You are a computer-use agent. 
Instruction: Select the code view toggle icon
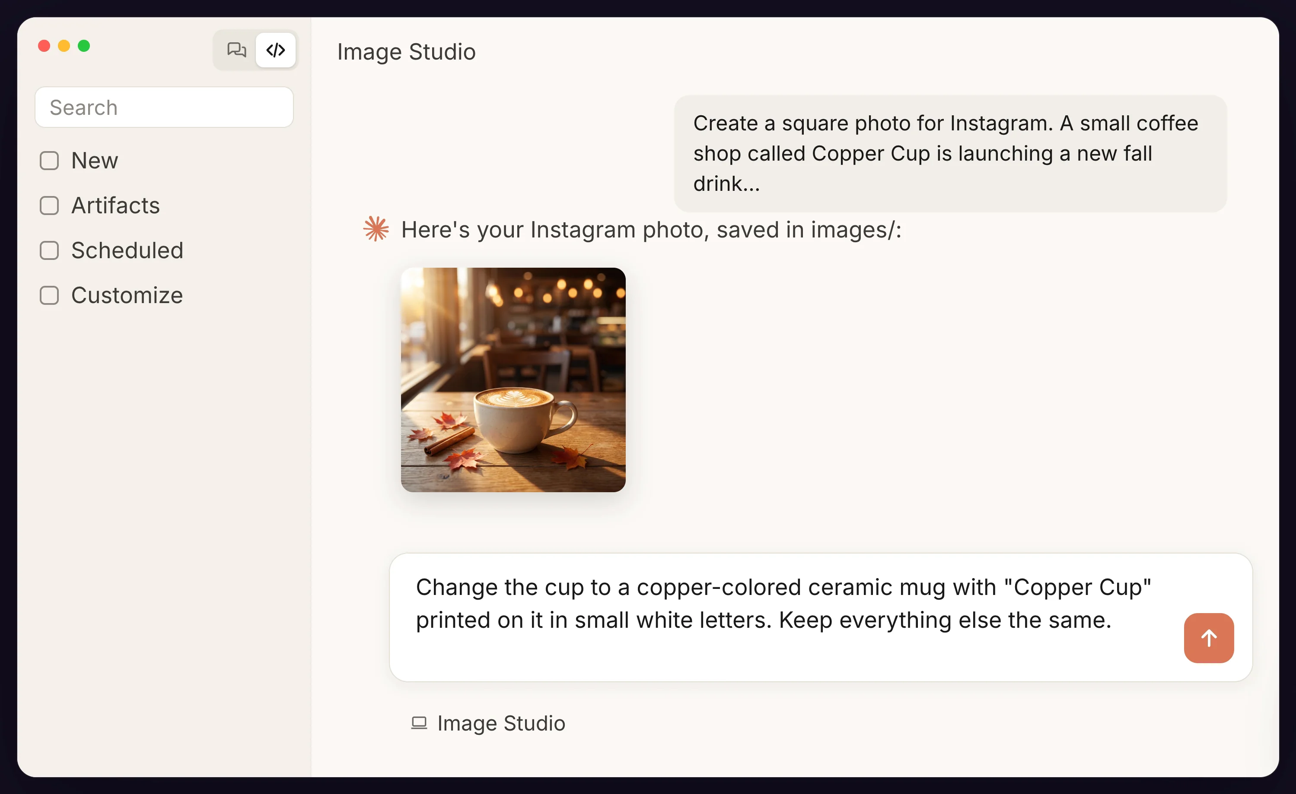pyautogui.click(x=276, y=50)
